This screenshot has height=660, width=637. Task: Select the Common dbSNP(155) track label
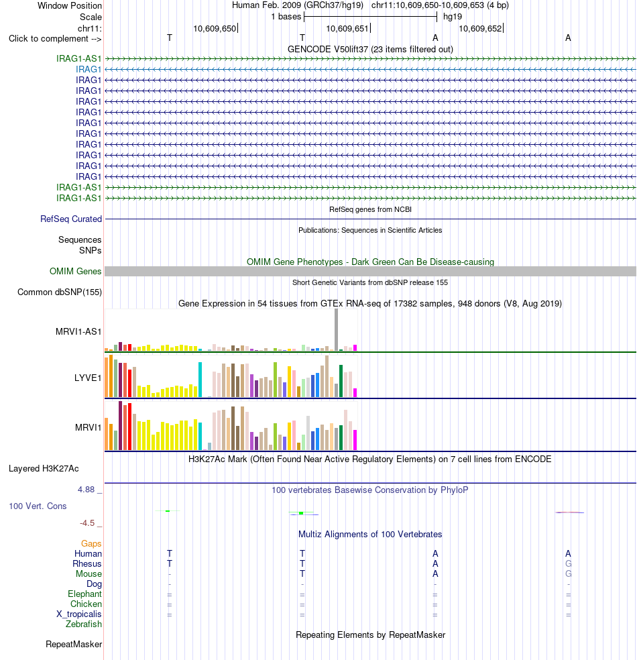click(x=59, y=292)
